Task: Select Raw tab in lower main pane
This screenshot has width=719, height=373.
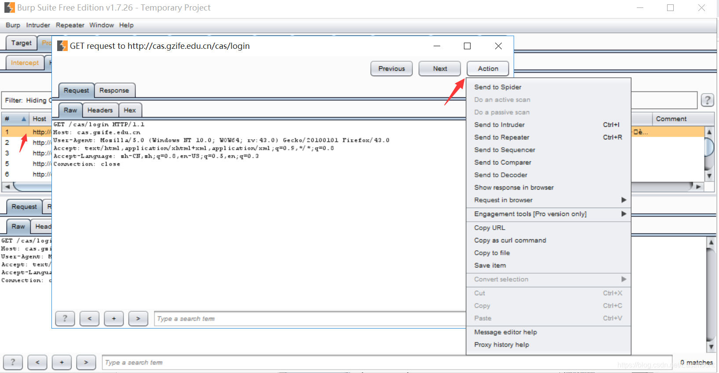Action: coord(18,227)
